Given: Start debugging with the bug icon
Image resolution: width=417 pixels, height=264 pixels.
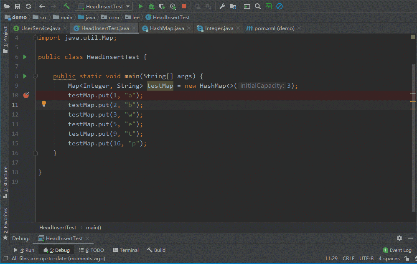Looking at the screenshot, I should coord(151,6).
